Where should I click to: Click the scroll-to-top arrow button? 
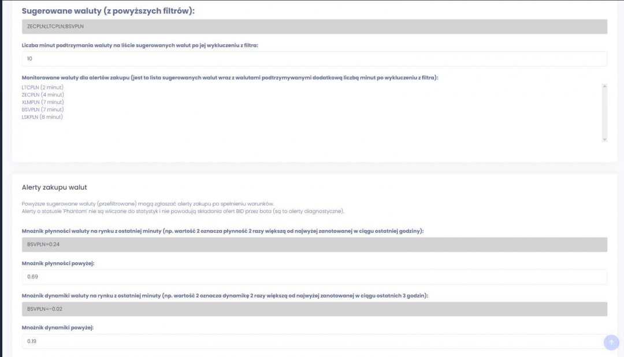point(611,343)
